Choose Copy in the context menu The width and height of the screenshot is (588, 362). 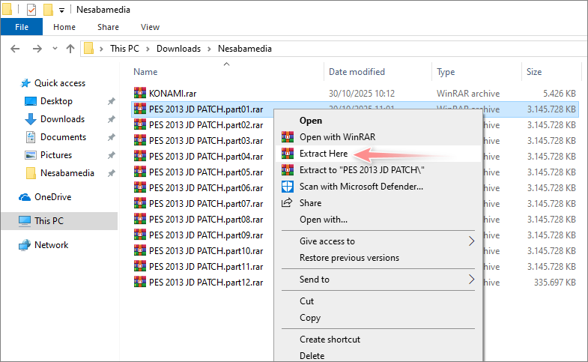pos(310,318)
